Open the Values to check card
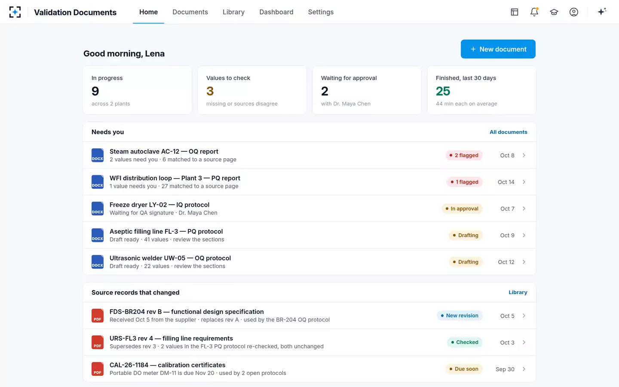Image resolution: width=619 pixels, height=387 pixels. (x=252, y=90)
